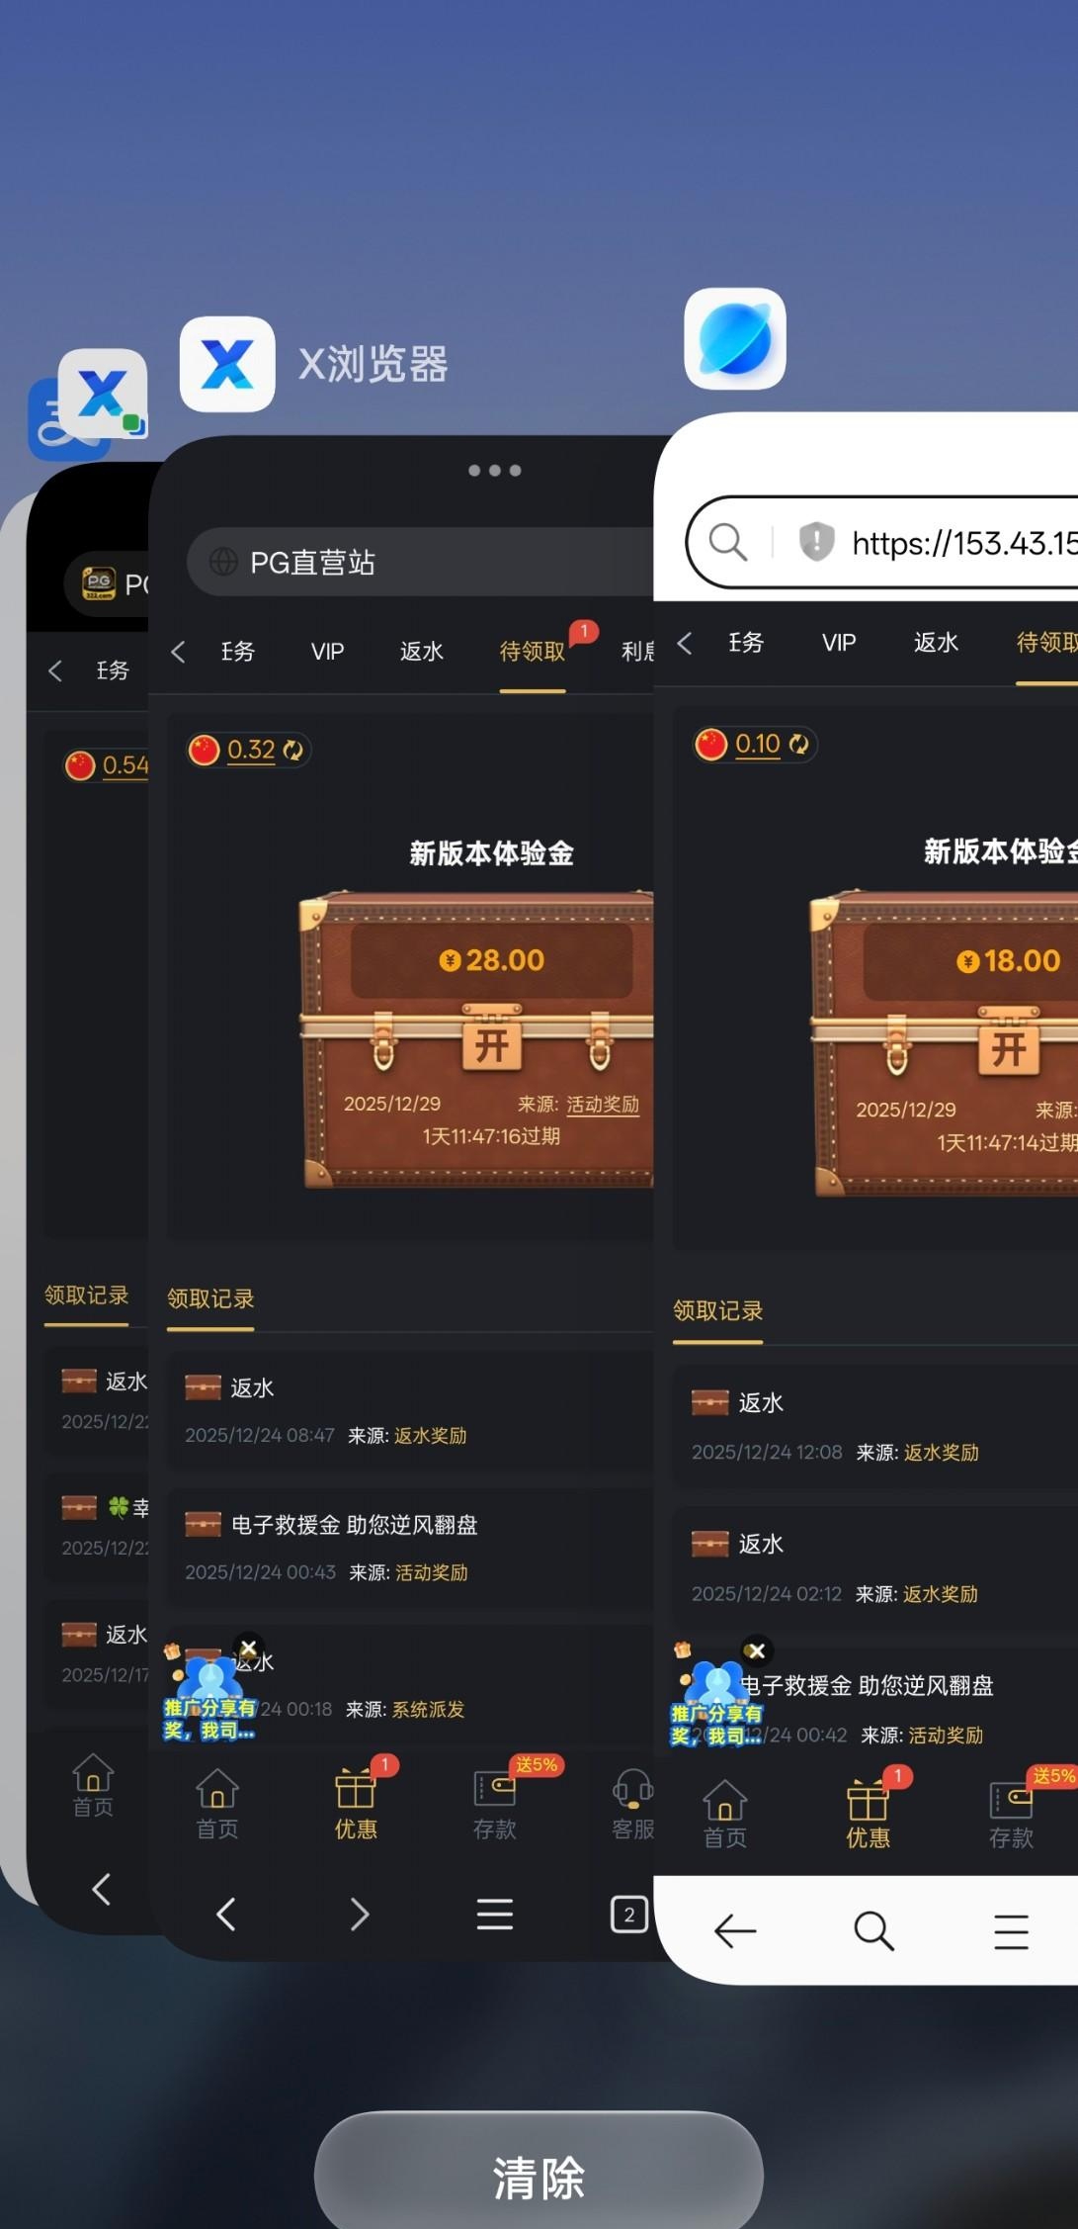Refresh the 0.10 balance in right card
The height and width of the screenshot is (2229, 1078).
798,744
